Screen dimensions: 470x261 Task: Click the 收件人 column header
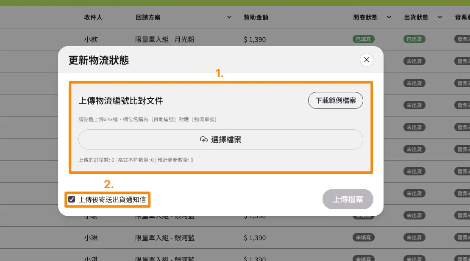point(93,17)
